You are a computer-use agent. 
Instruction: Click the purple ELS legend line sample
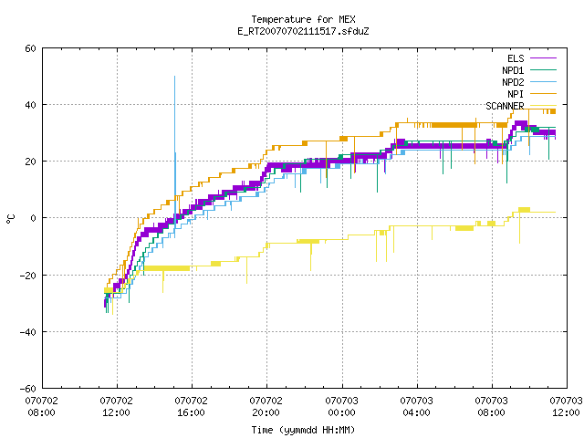pyautogui.click(x=543, y=58)
